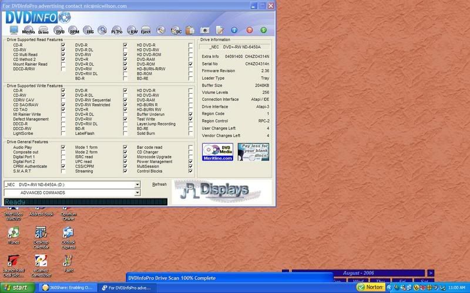Toggle the LightScribe checkbox
This screenshot has height=293, width=470.
click(x=63, y=134)
